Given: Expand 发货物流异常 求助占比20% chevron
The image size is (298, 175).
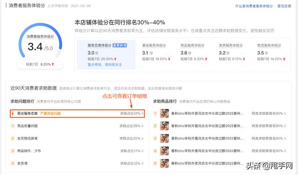Looking at the screenshot, I should click(142, 139).
